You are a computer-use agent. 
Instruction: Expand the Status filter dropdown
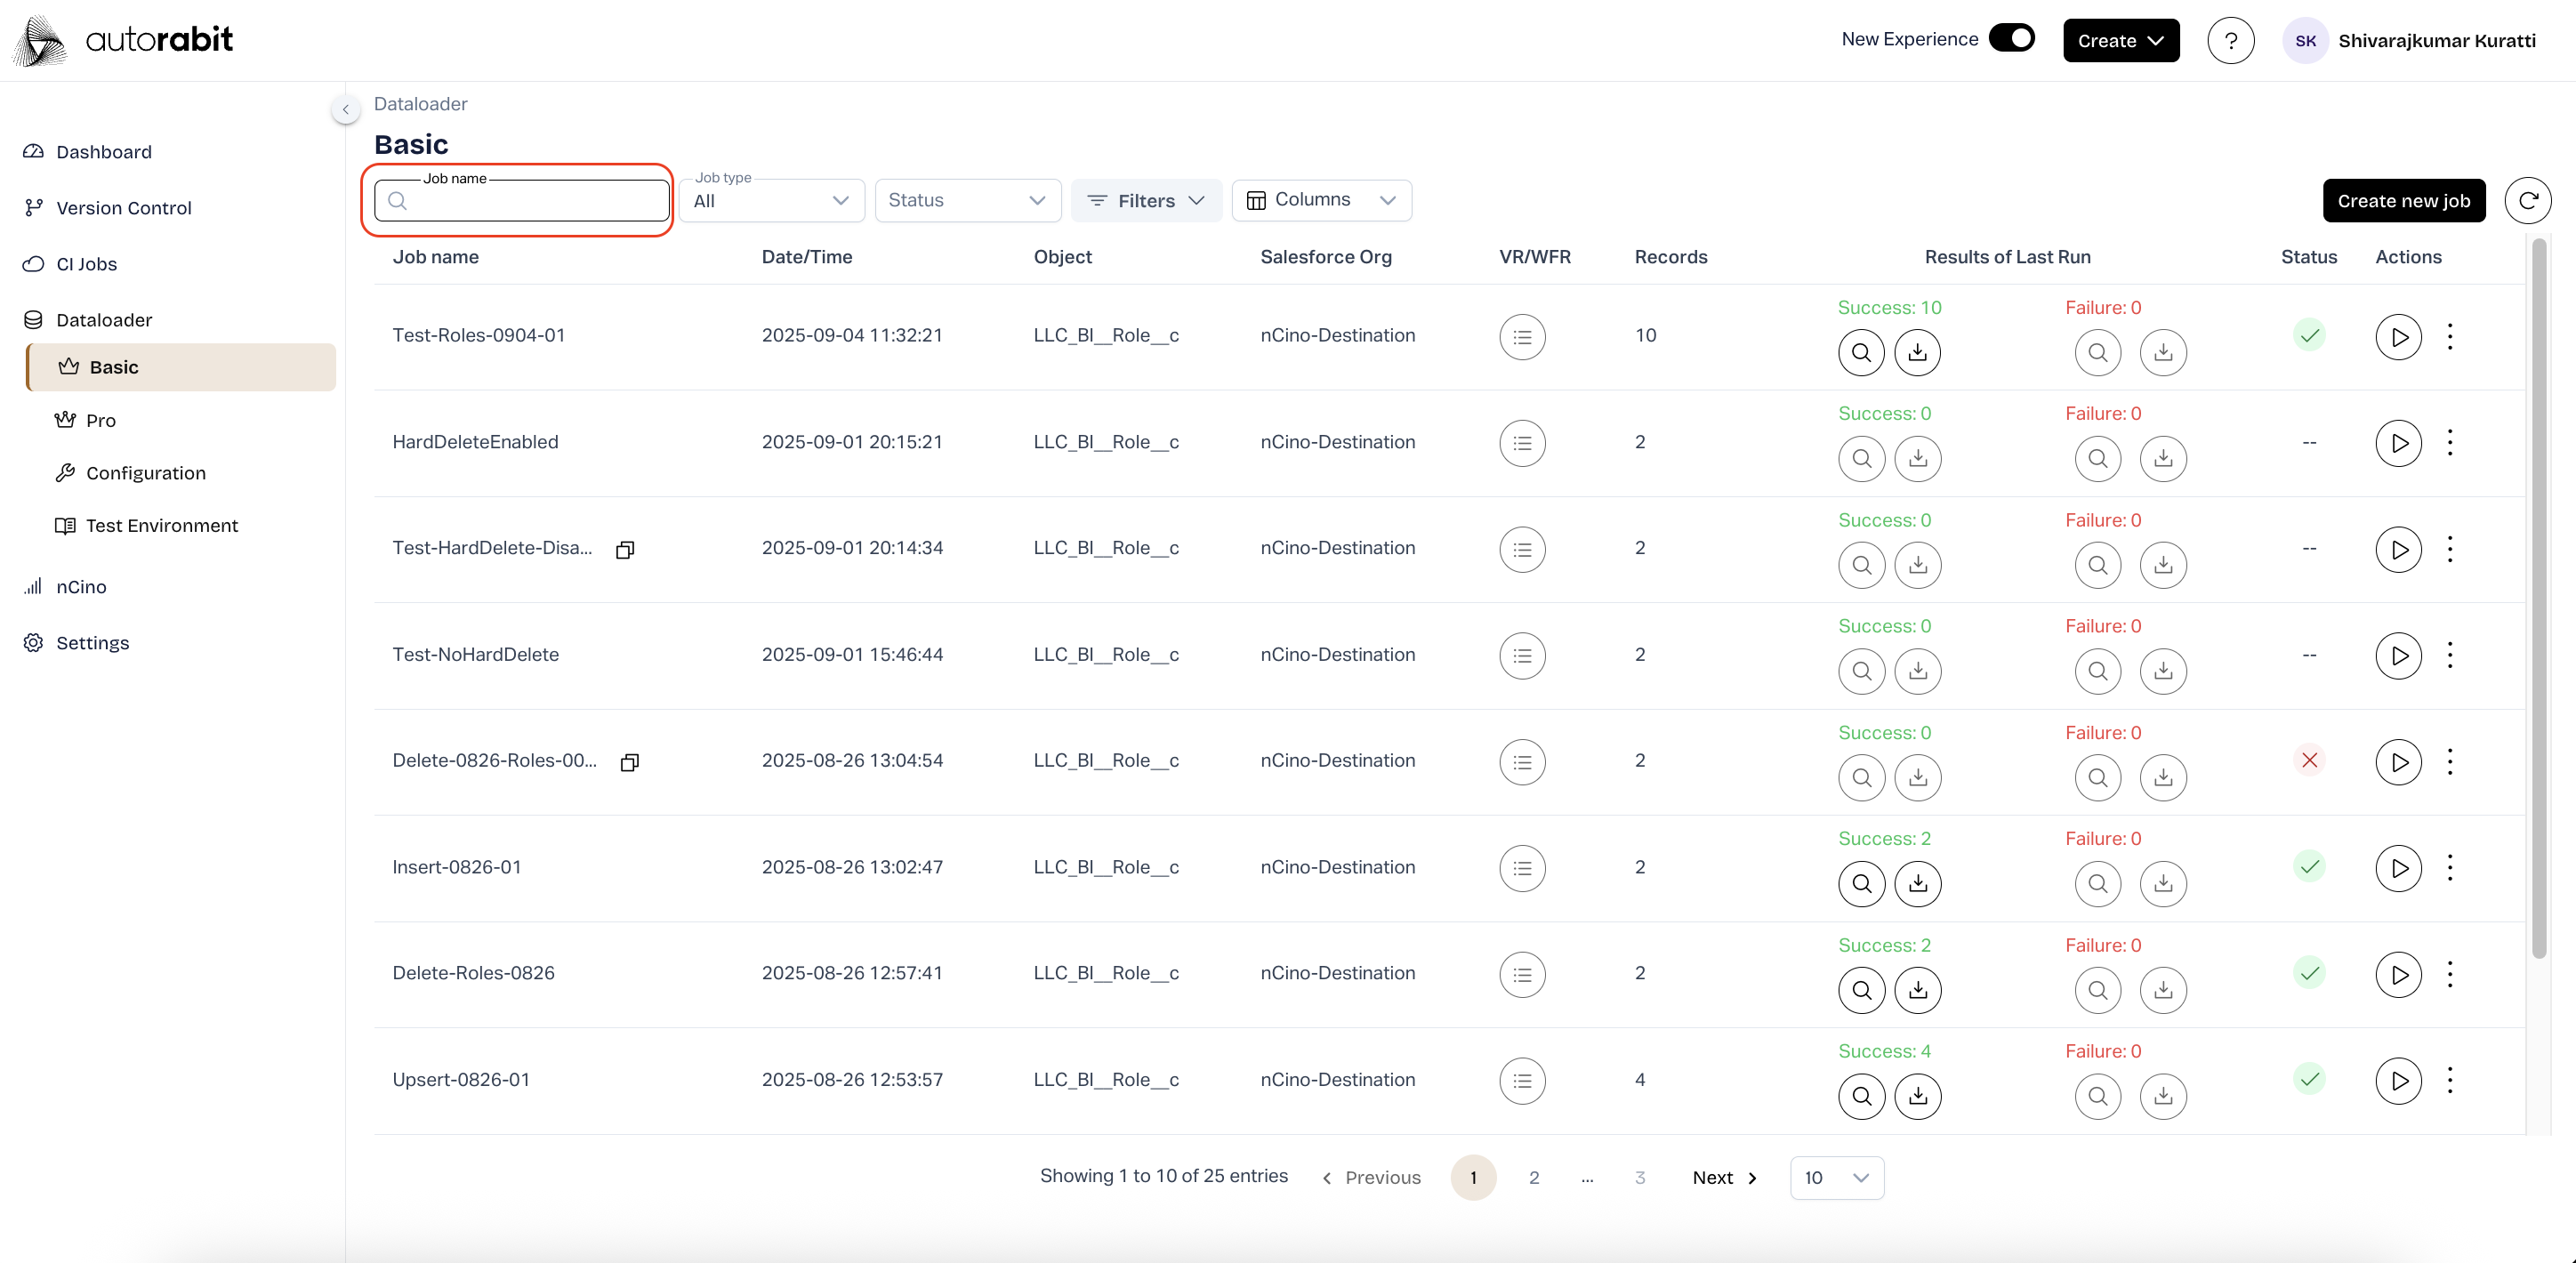tap(966, 201)
